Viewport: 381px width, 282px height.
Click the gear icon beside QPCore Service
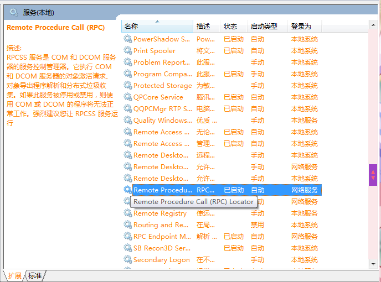pyautogui.click(x=127, y=97)
